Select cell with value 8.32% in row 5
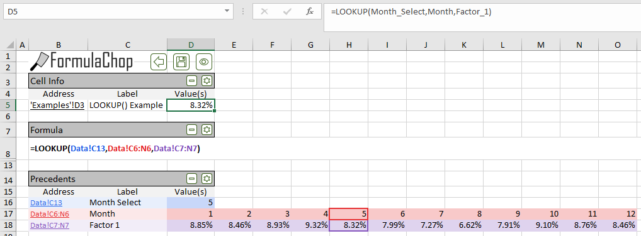Viewport: 641px width, 236px height. click(191, 105)
